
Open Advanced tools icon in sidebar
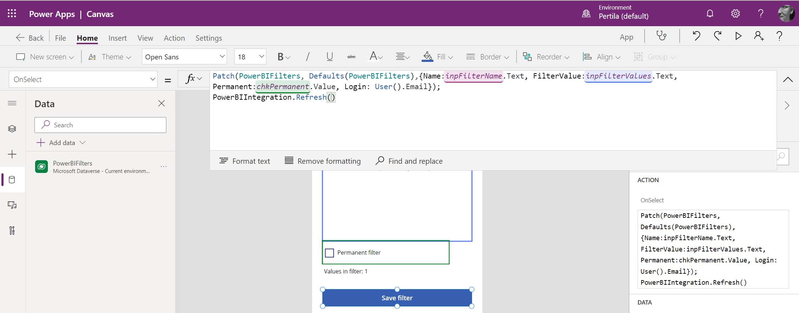pyautogui.click(x=12, y=231)
